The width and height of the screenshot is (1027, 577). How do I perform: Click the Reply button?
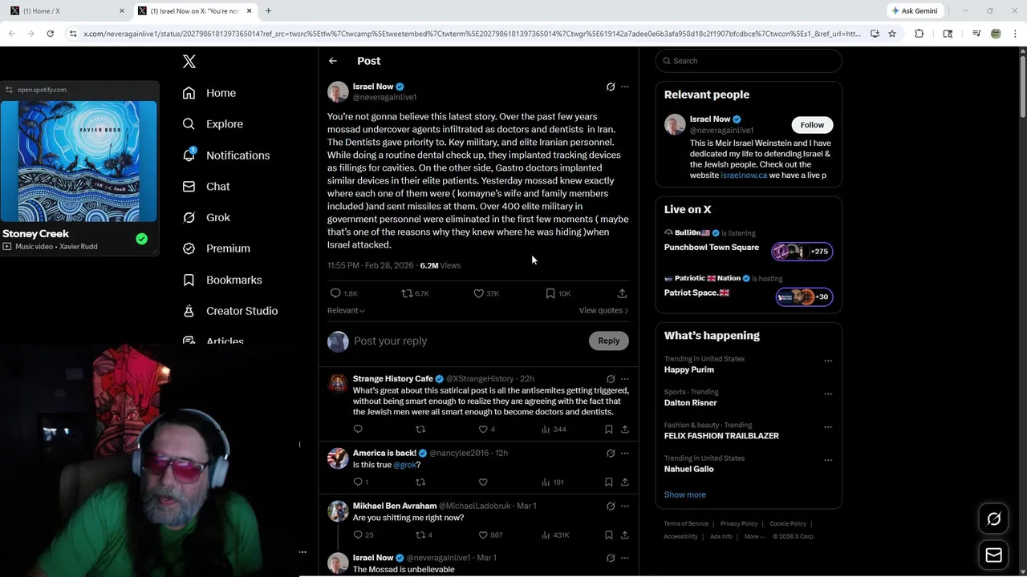point(609,341)
